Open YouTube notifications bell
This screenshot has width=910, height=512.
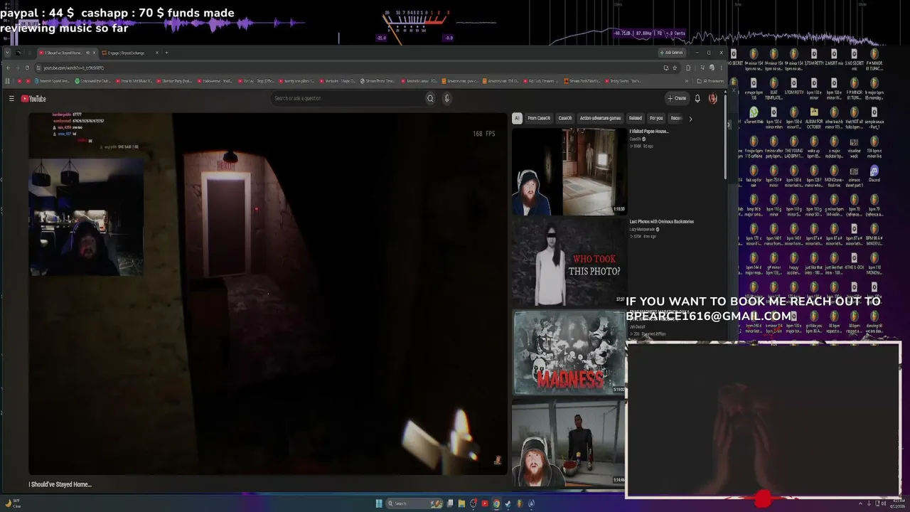click(697, 99)
